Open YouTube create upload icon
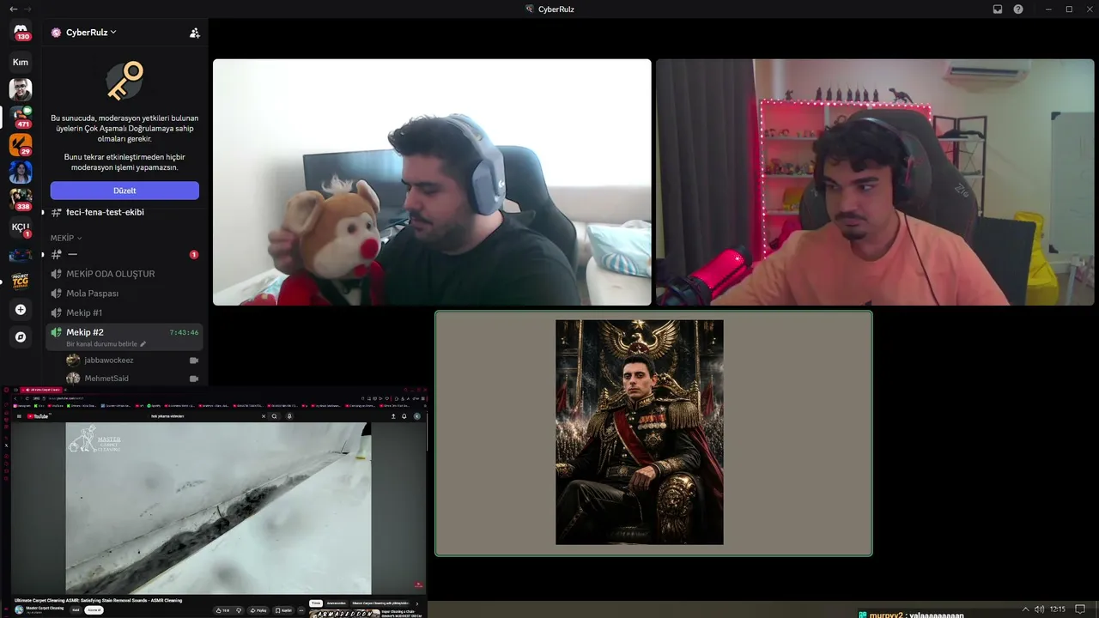This screenshot has width=1099, height=618. click(x=393, y=416)
